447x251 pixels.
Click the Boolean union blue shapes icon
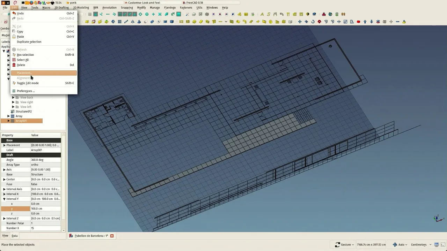tap(152, 22)
